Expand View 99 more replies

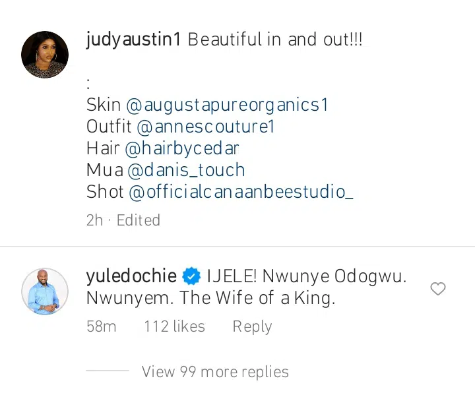(x=215, y=372)
